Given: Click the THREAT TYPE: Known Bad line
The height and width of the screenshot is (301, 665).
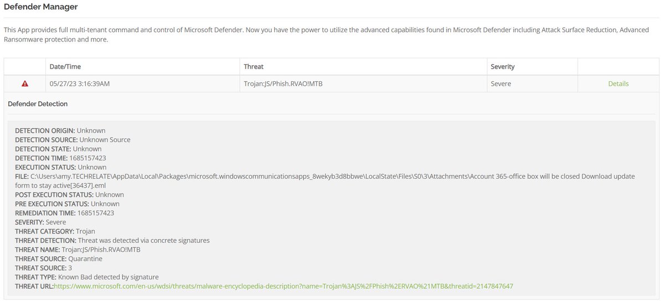Looking at the screenshot, I should point(87,277).
